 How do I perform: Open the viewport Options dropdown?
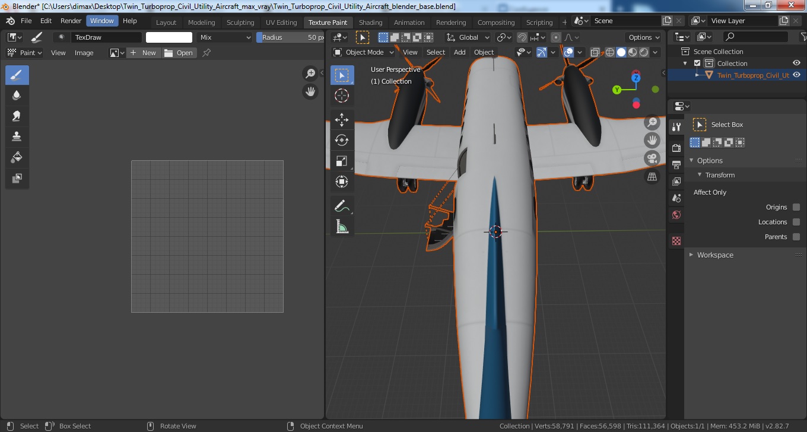[644, 37]
